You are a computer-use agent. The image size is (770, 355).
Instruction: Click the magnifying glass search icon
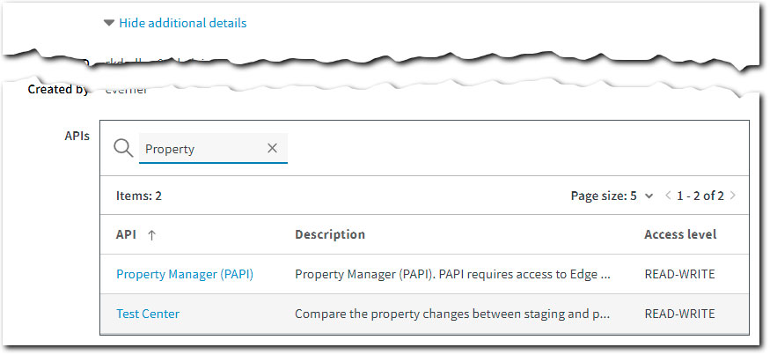coord(124,149)
